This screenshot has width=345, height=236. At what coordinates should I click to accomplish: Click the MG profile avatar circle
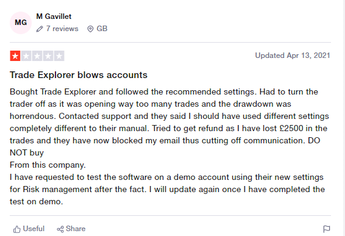pyautogui.click(x=21, y=23)
